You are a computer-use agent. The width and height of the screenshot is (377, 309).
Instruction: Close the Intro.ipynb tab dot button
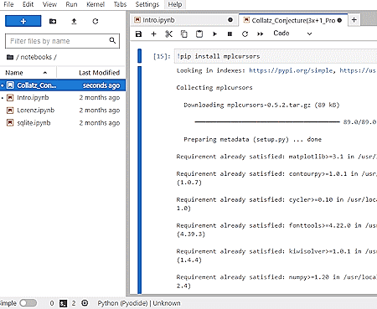click(230, 20)
